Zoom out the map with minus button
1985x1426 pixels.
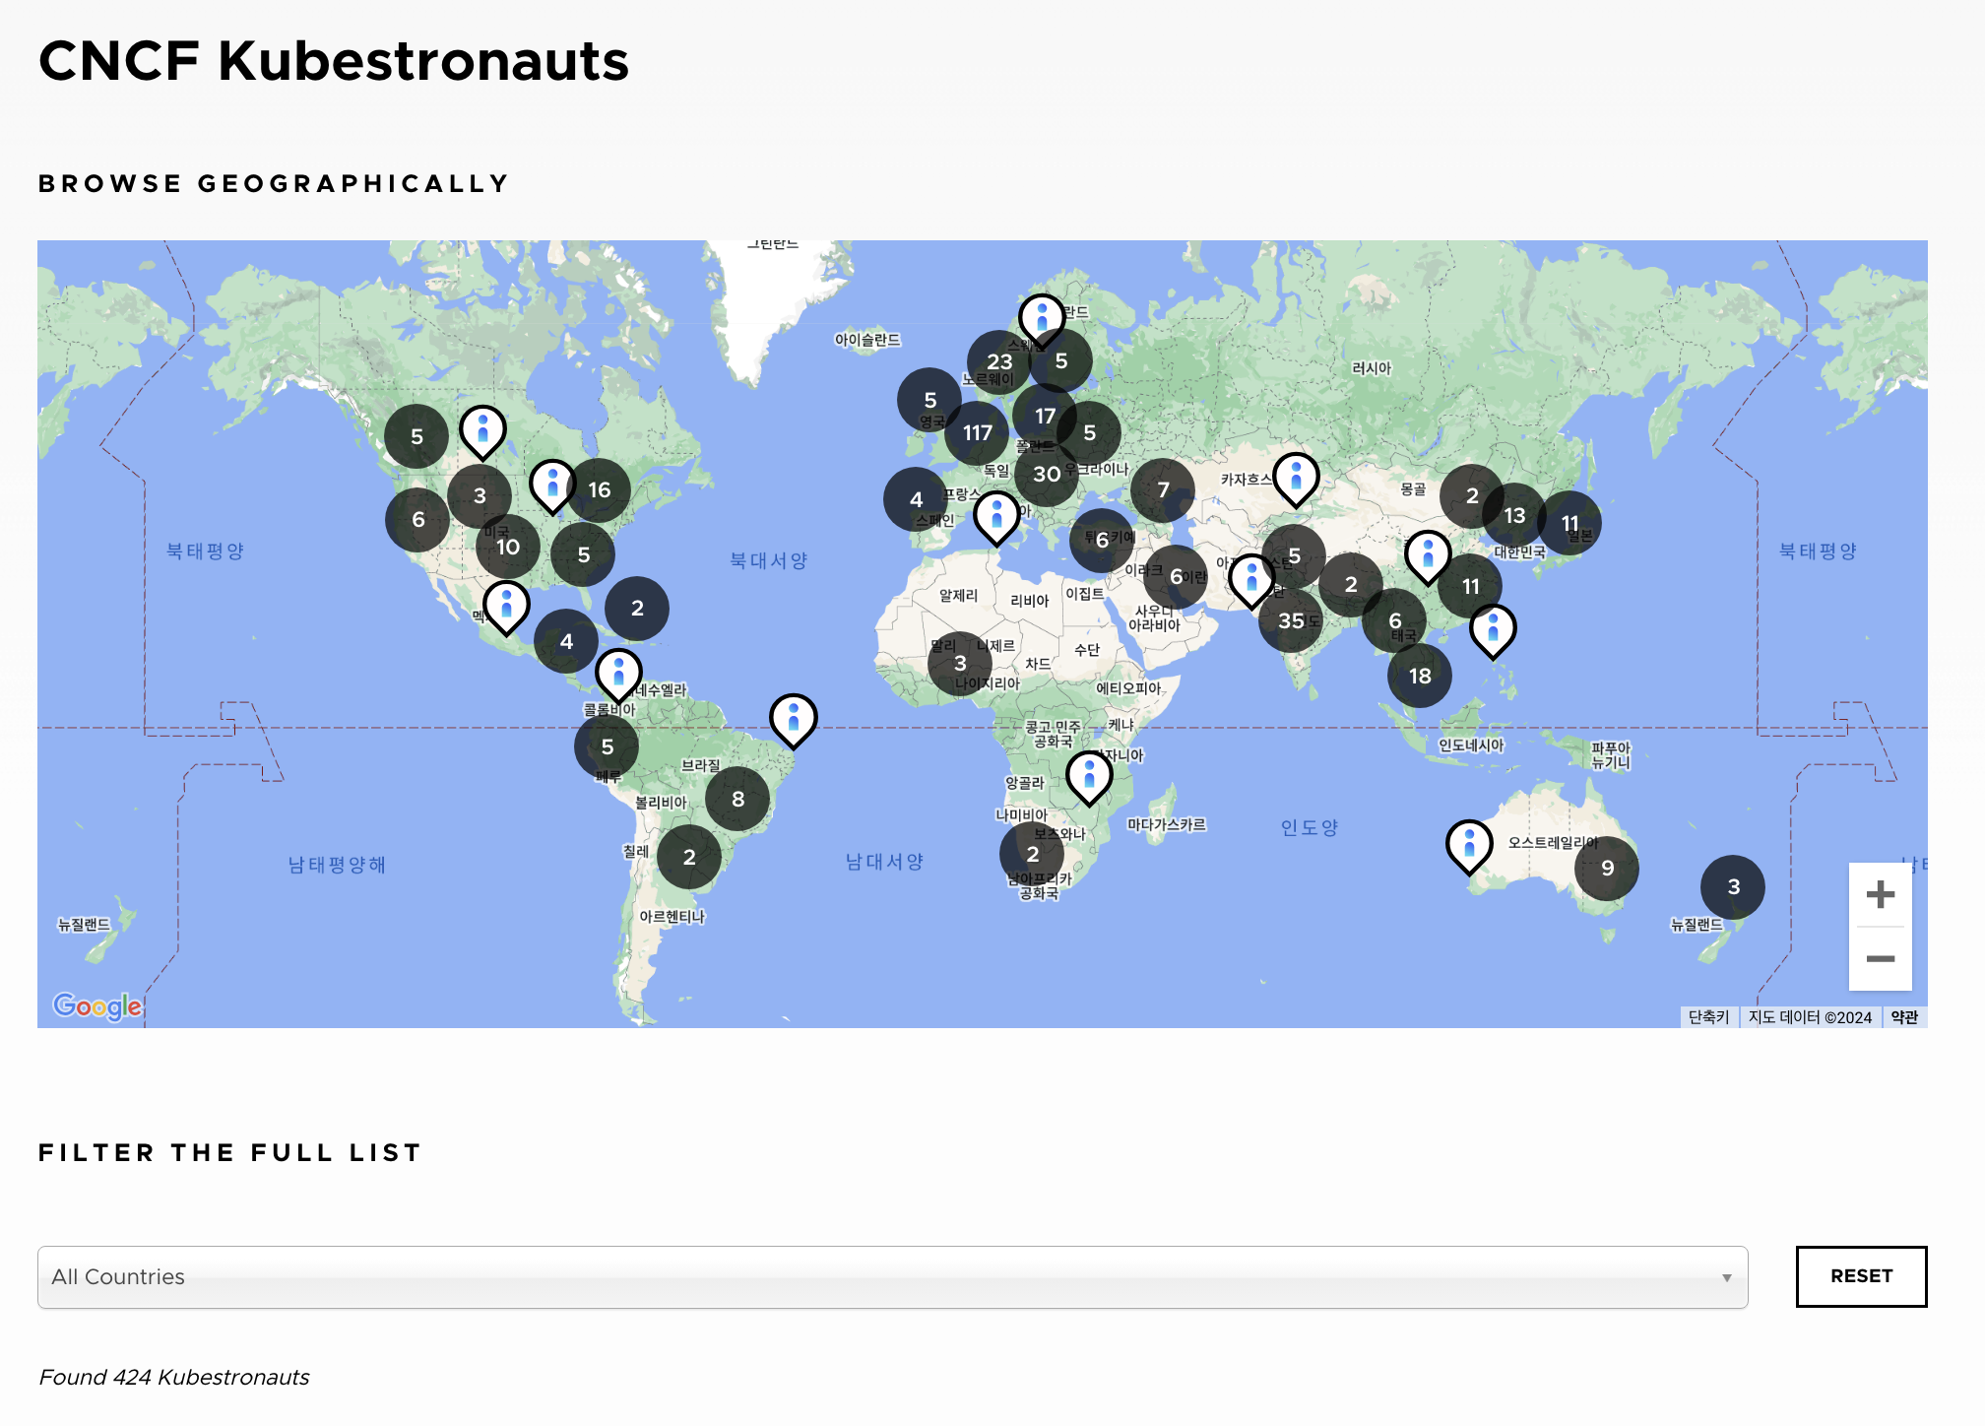(1880, 959)
